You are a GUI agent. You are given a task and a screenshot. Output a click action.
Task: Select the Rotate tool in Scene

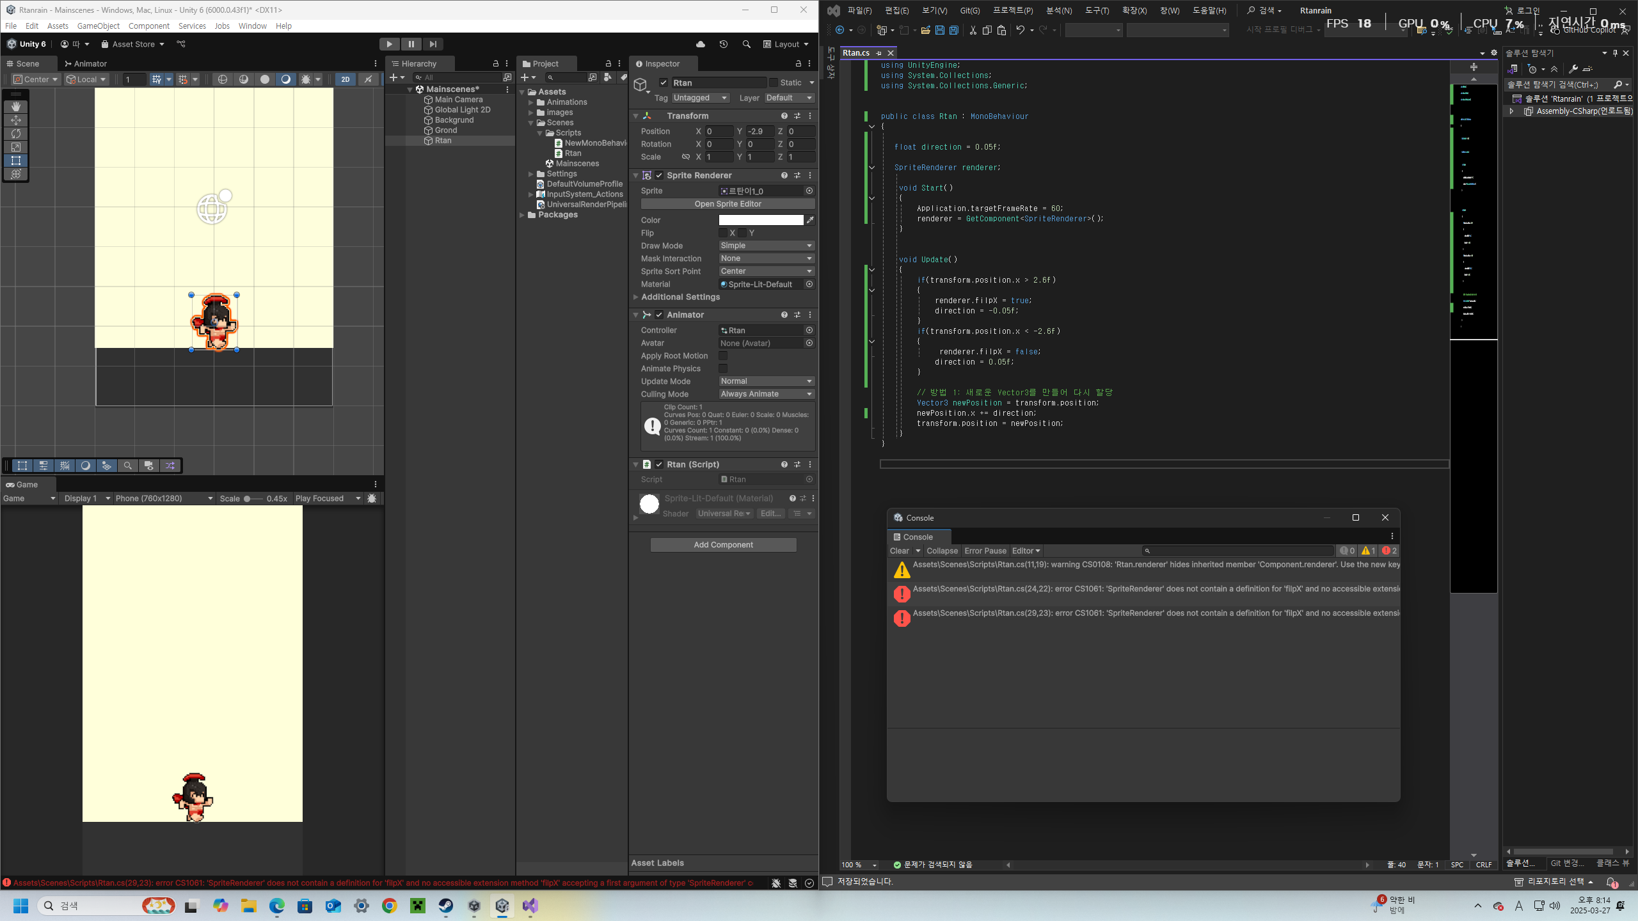pos(16,134)
